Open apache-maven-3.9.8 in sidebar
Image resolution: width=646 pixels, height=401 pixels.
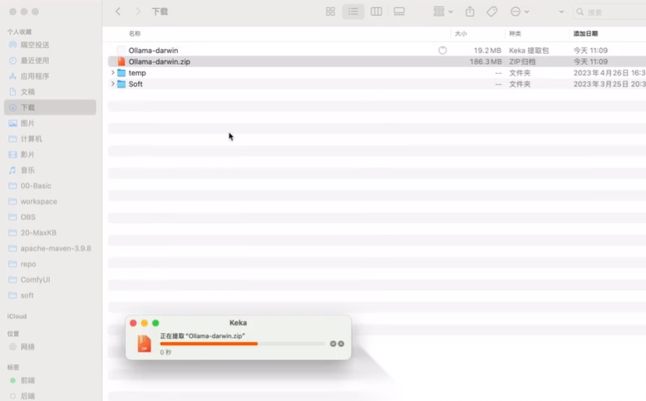tap(50, 248)
